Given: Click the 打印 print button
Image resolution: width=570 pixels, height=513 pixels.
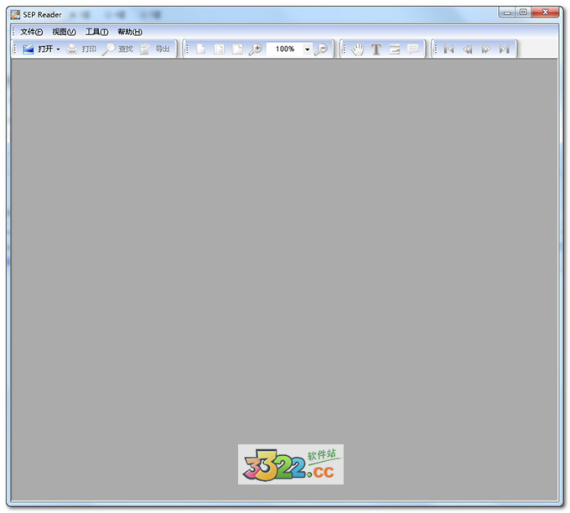Looking at the screenshot, I should [81, 49].
